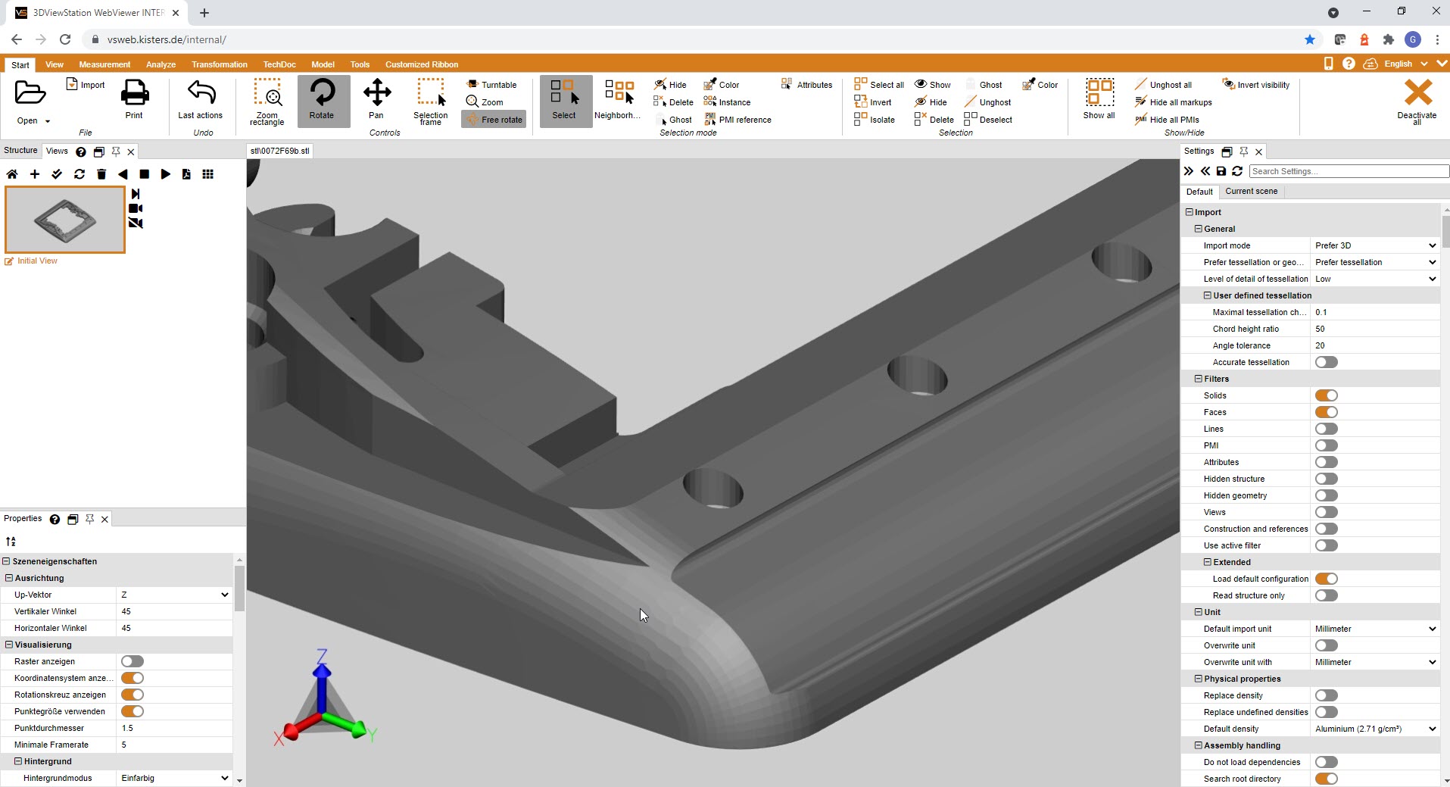
Task: Click the Initial View thumbnail
Action: [x=65, y=220]
